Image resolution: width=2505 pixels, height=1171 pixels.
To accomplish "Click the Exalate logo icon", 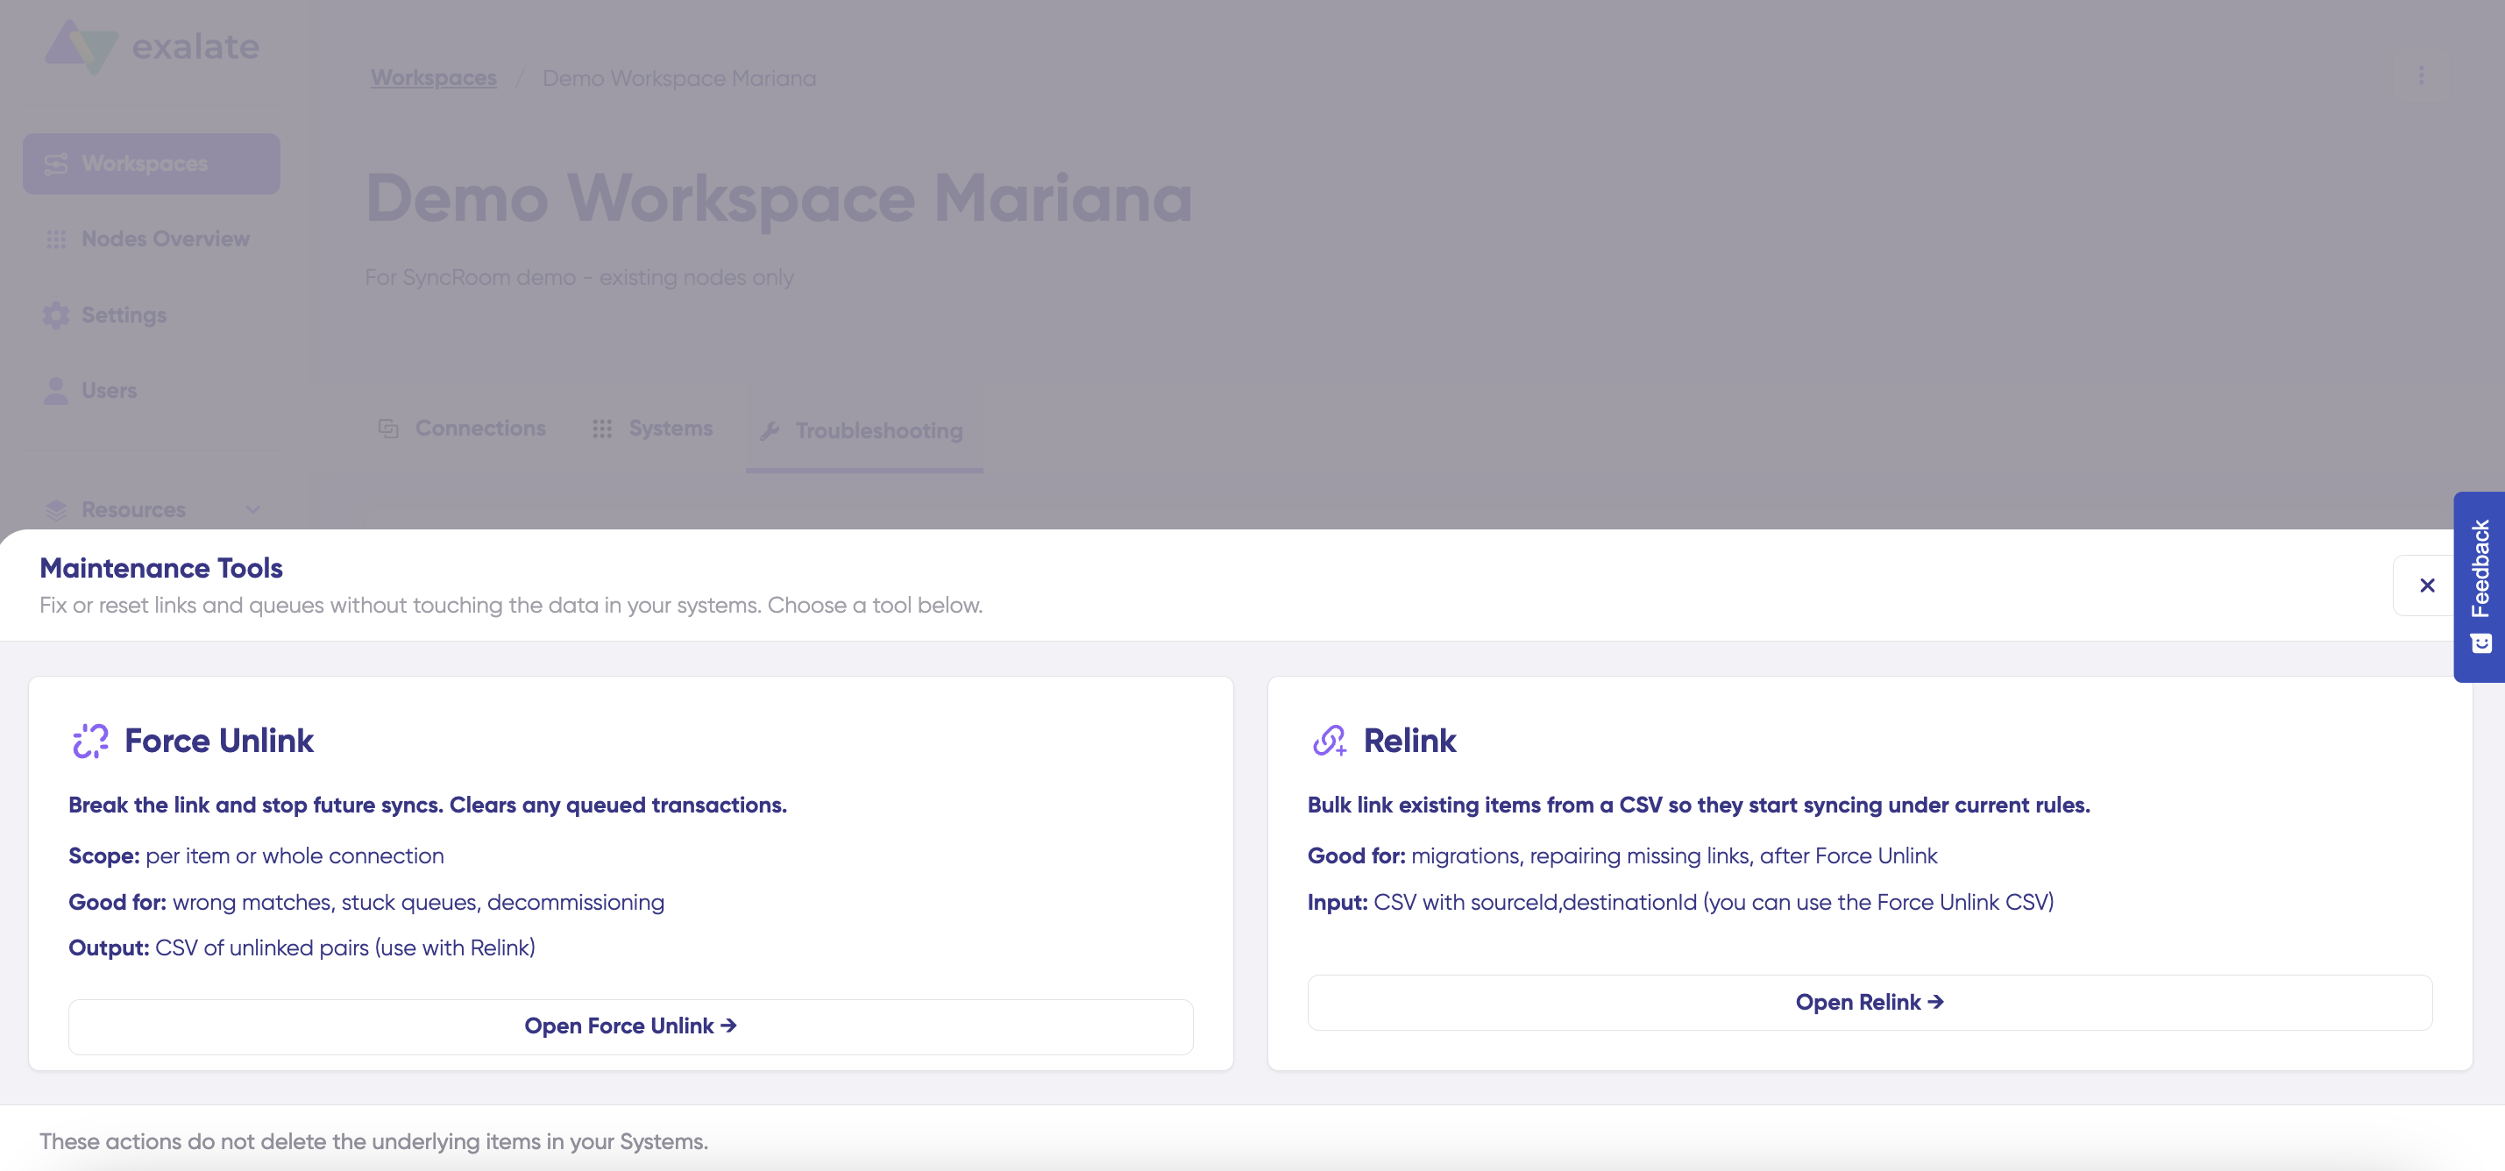I will tap(82, 46).
